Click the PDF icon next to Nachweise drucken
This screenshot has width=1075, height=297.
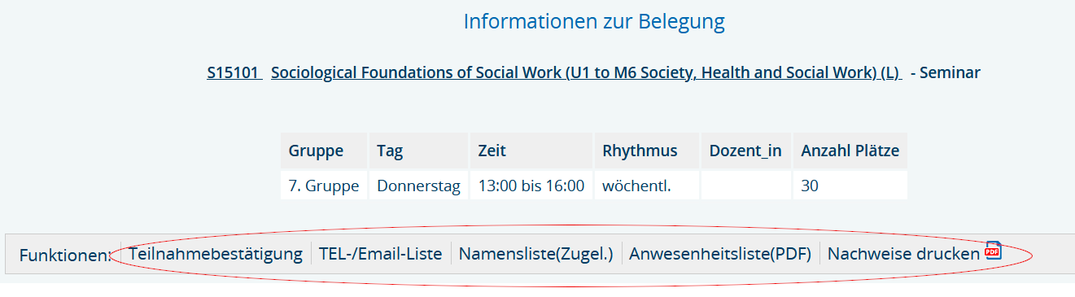click(x=994, y=251)
